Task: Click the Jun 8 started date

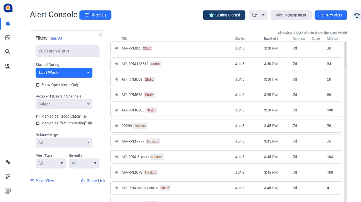Action: point(240,188)
